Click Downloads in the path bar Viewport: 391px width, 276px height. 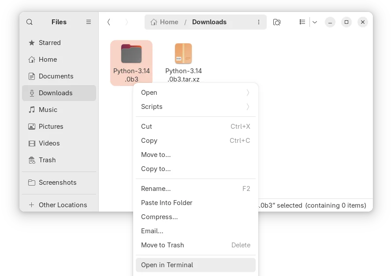(209, 22)
